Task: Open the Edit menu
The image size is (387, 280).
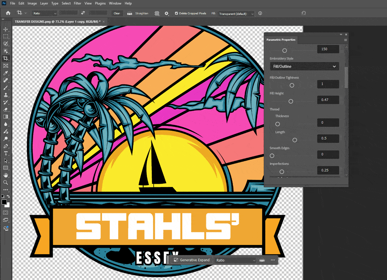Action: point(21,3)
